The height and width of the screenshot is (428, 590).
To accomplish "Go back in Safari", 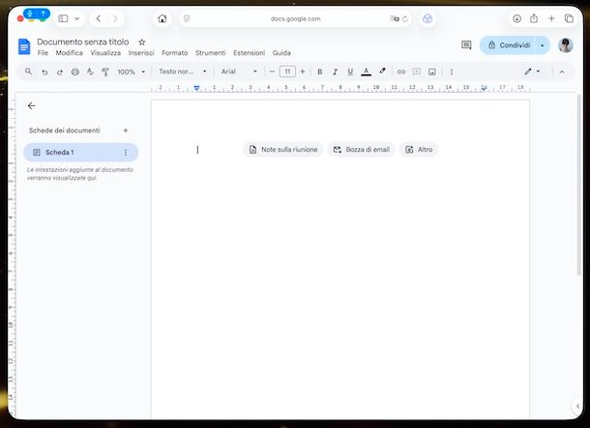I will pos(99,18).
